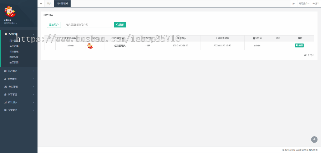Click the floating home button at bottom right
The width and height of the screenshot is (321, 153).
[314, 139]
